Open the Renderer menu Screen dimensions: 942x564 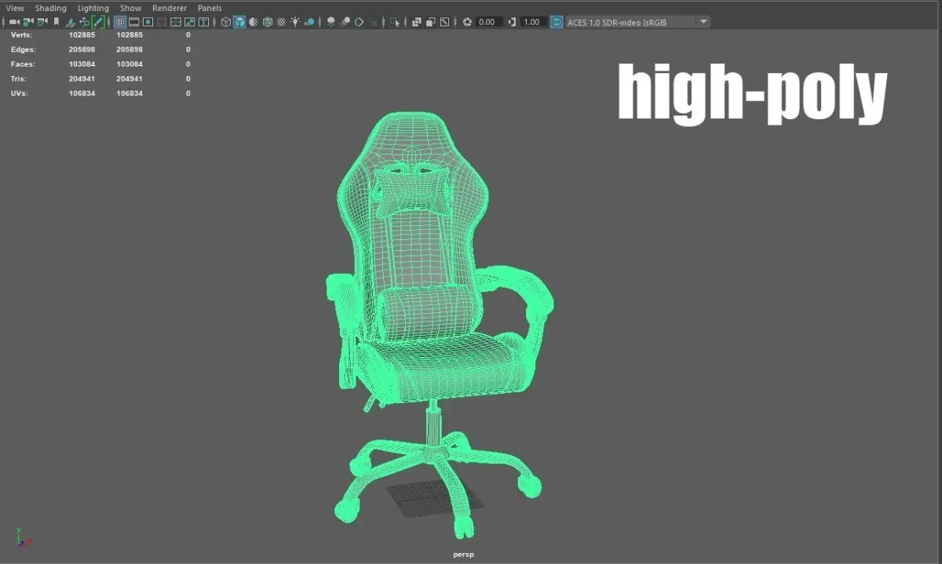[x=170, y=8]
